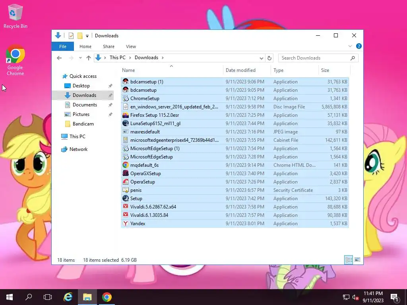407x305 pixels.
Task: Customize Quick Access Toolbar dropdown arrow
Action: pyautogui.click(x=87, y=36)
